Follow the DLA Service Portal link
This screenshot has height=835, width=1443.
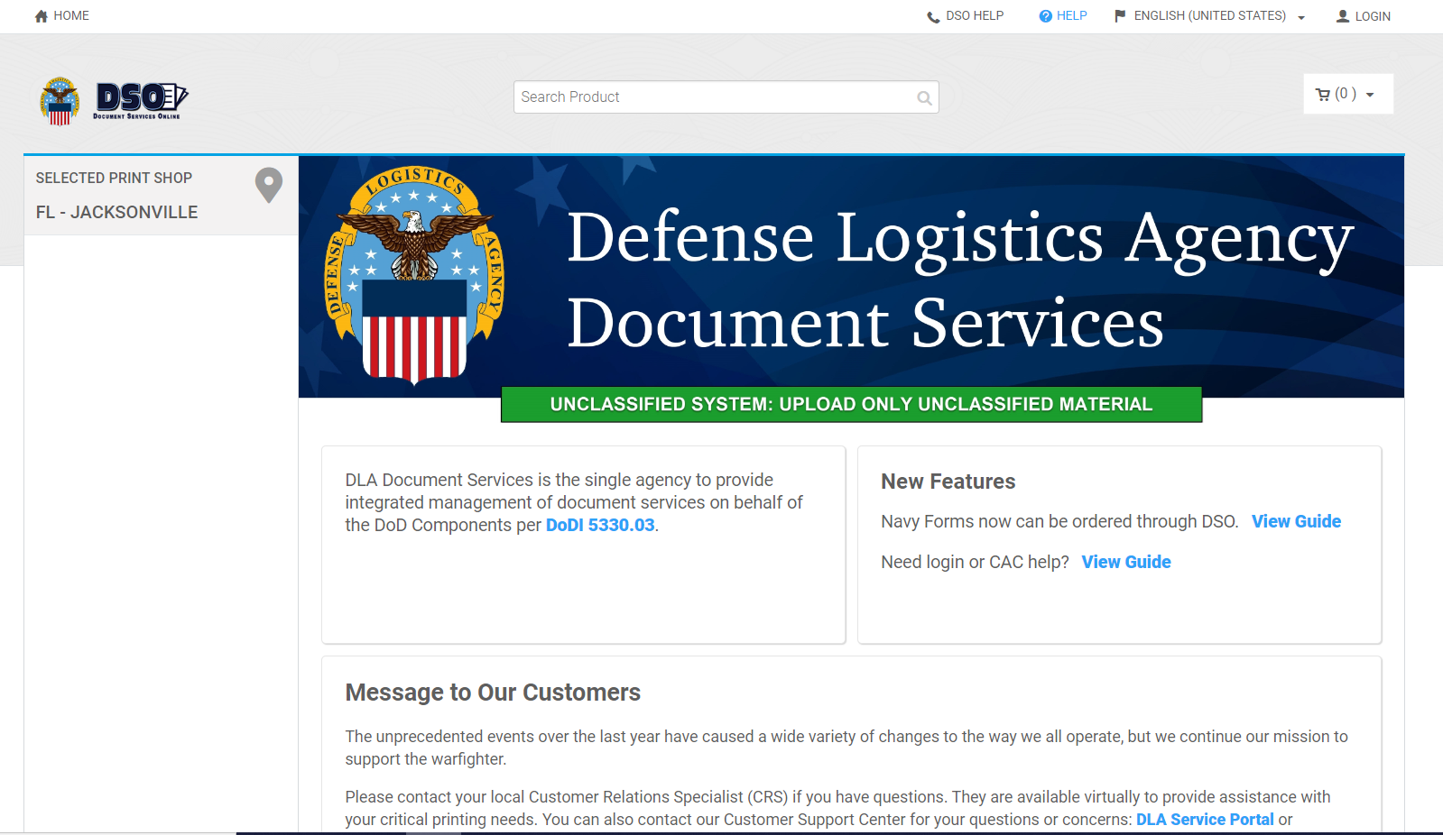coord(1205,819)
